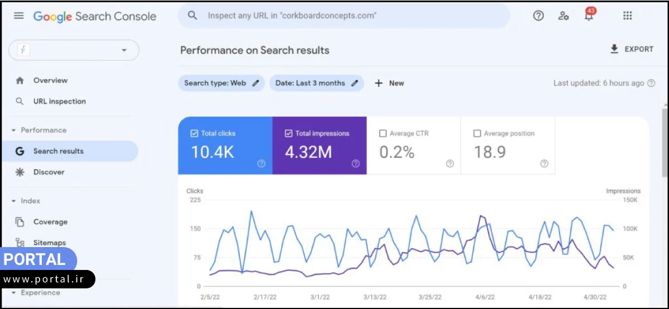The image size is (669, 309).
Task: Enable the Average CTR checkbox
Action: [x=383, y=133]
